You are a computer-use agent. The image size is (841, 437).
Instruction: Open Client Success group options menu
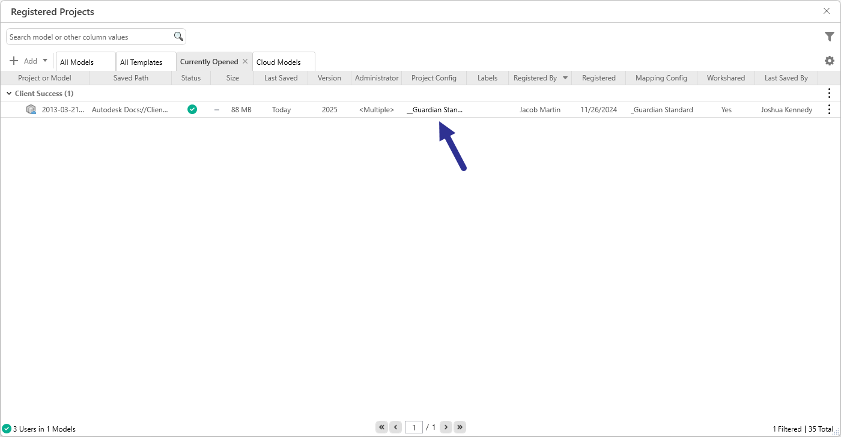(x=830, y=93)
